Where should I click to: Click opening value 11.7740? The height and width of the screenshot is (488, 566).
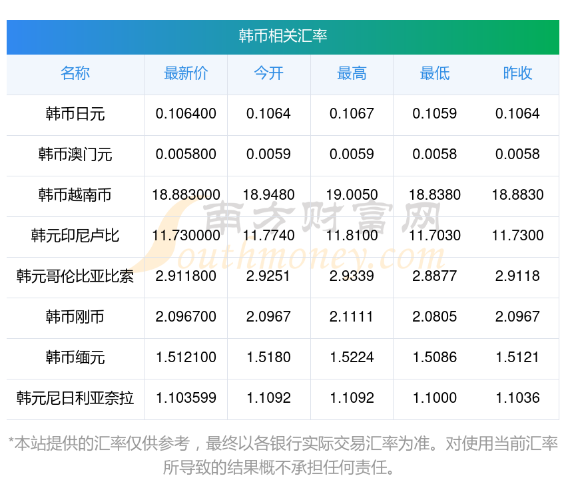[268, 236]
